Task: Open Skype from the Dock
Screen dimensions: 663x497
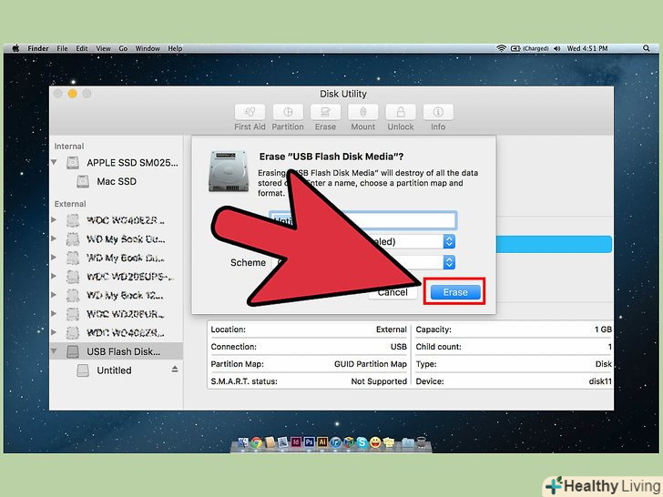Action: click(362, 442)
